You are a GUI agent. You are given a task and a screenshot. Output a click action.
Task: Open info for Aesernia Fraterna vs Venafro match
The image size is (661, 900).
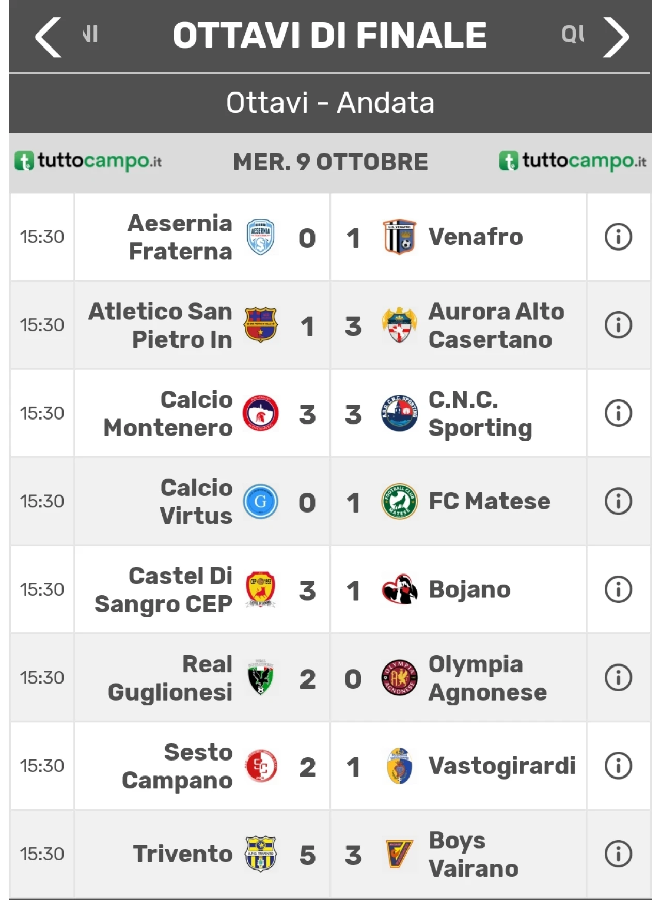pos(618,237)
